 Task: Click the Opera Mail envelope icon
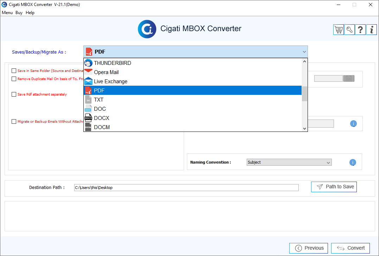click(88, 72)
